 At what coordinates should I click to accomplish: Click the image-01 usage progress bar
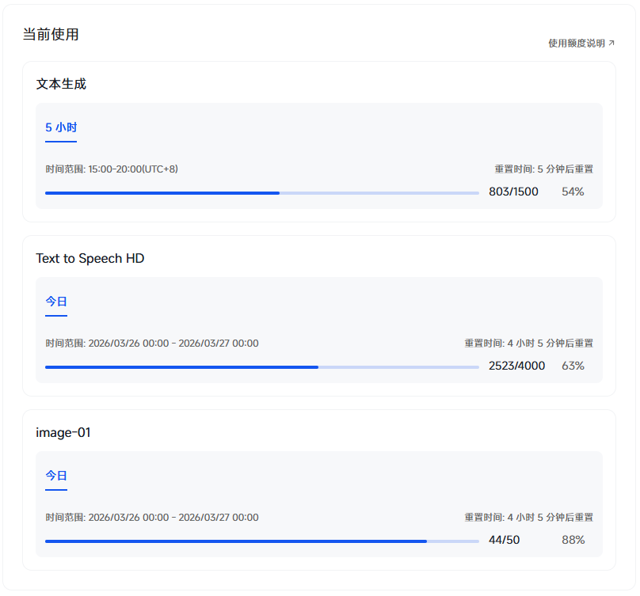(261, 541)
